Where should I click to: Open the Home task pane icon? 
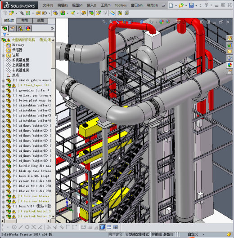pos(229,38)
